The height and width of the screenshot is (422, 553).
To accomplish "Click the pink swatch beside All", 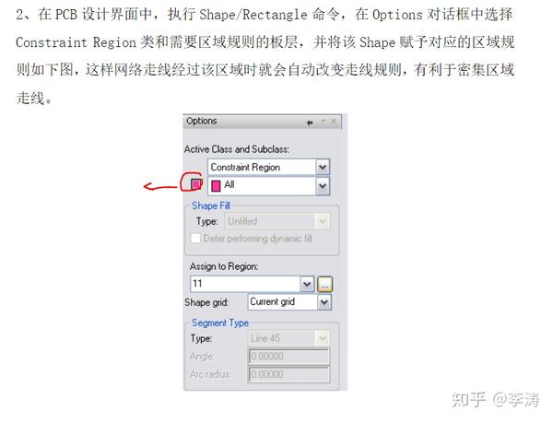I will tap(216, 185).
